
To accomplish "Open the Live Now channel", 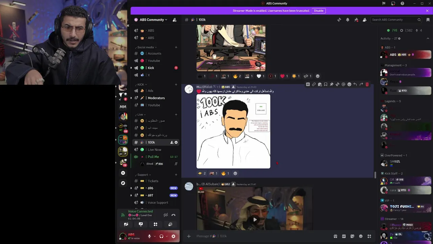I will click(156, 149).
